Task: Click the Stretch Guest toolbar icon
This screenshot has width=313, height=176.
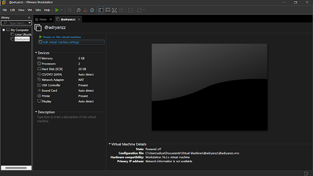Action: [x=139, y=10]
